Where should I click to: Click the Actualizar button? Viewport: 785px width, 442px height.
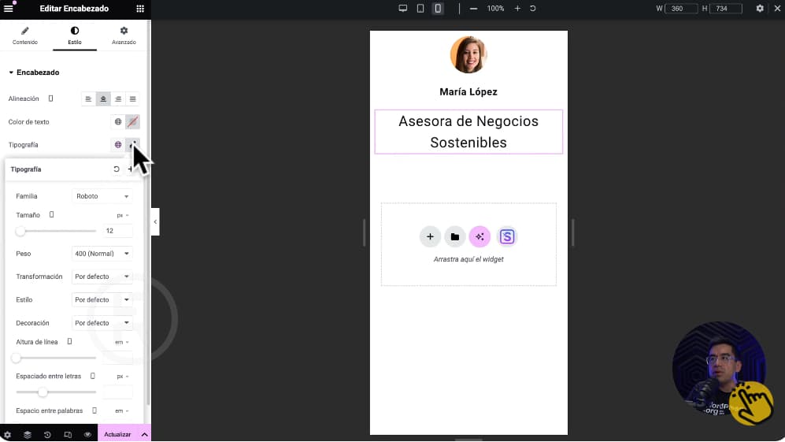tap(117, 434)
